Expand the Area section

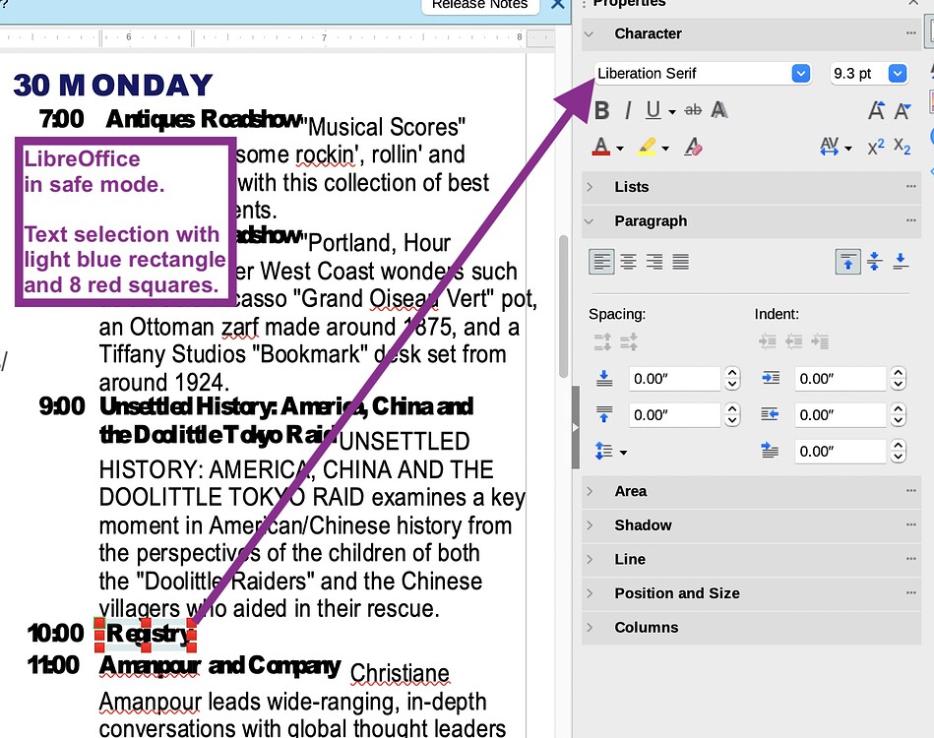[x=590, y=491]
